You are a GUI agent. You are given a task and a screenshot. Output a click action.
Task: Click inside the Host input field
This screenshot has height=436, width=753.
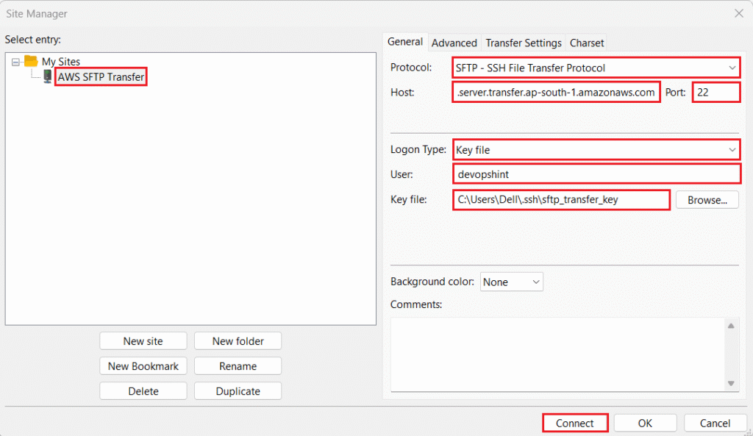point(556,92)
